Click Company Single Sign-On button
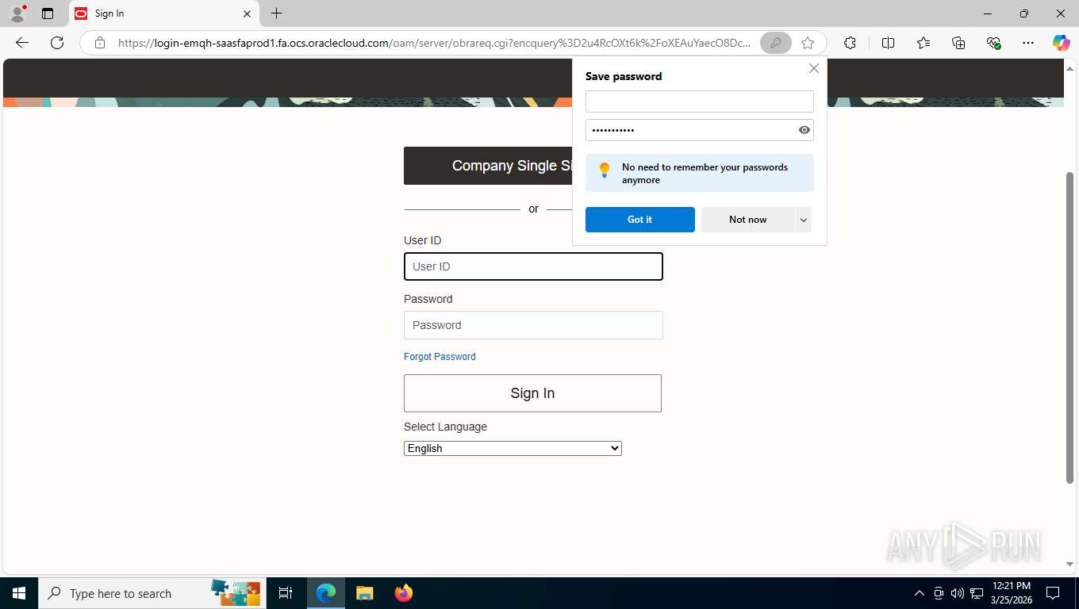The height and width of the screenshot is (609, 1079). click(488, 166)
